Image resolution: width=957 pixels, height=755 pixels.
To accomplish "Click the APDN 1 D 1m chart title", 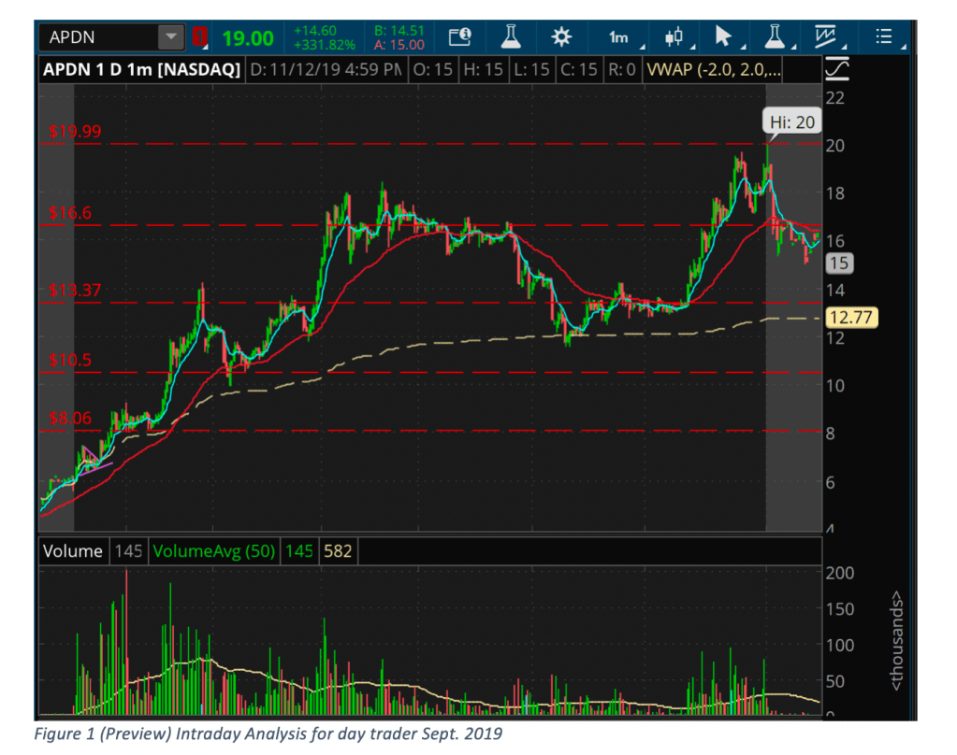I will pyautogui.click(x=140, y=69).
